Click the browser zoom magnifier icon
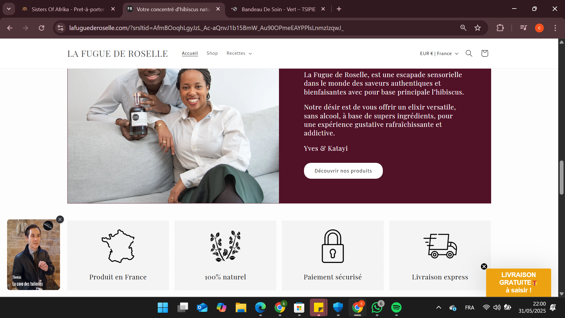The width and height of the screenshot is (565, 318). click(463, 28)
